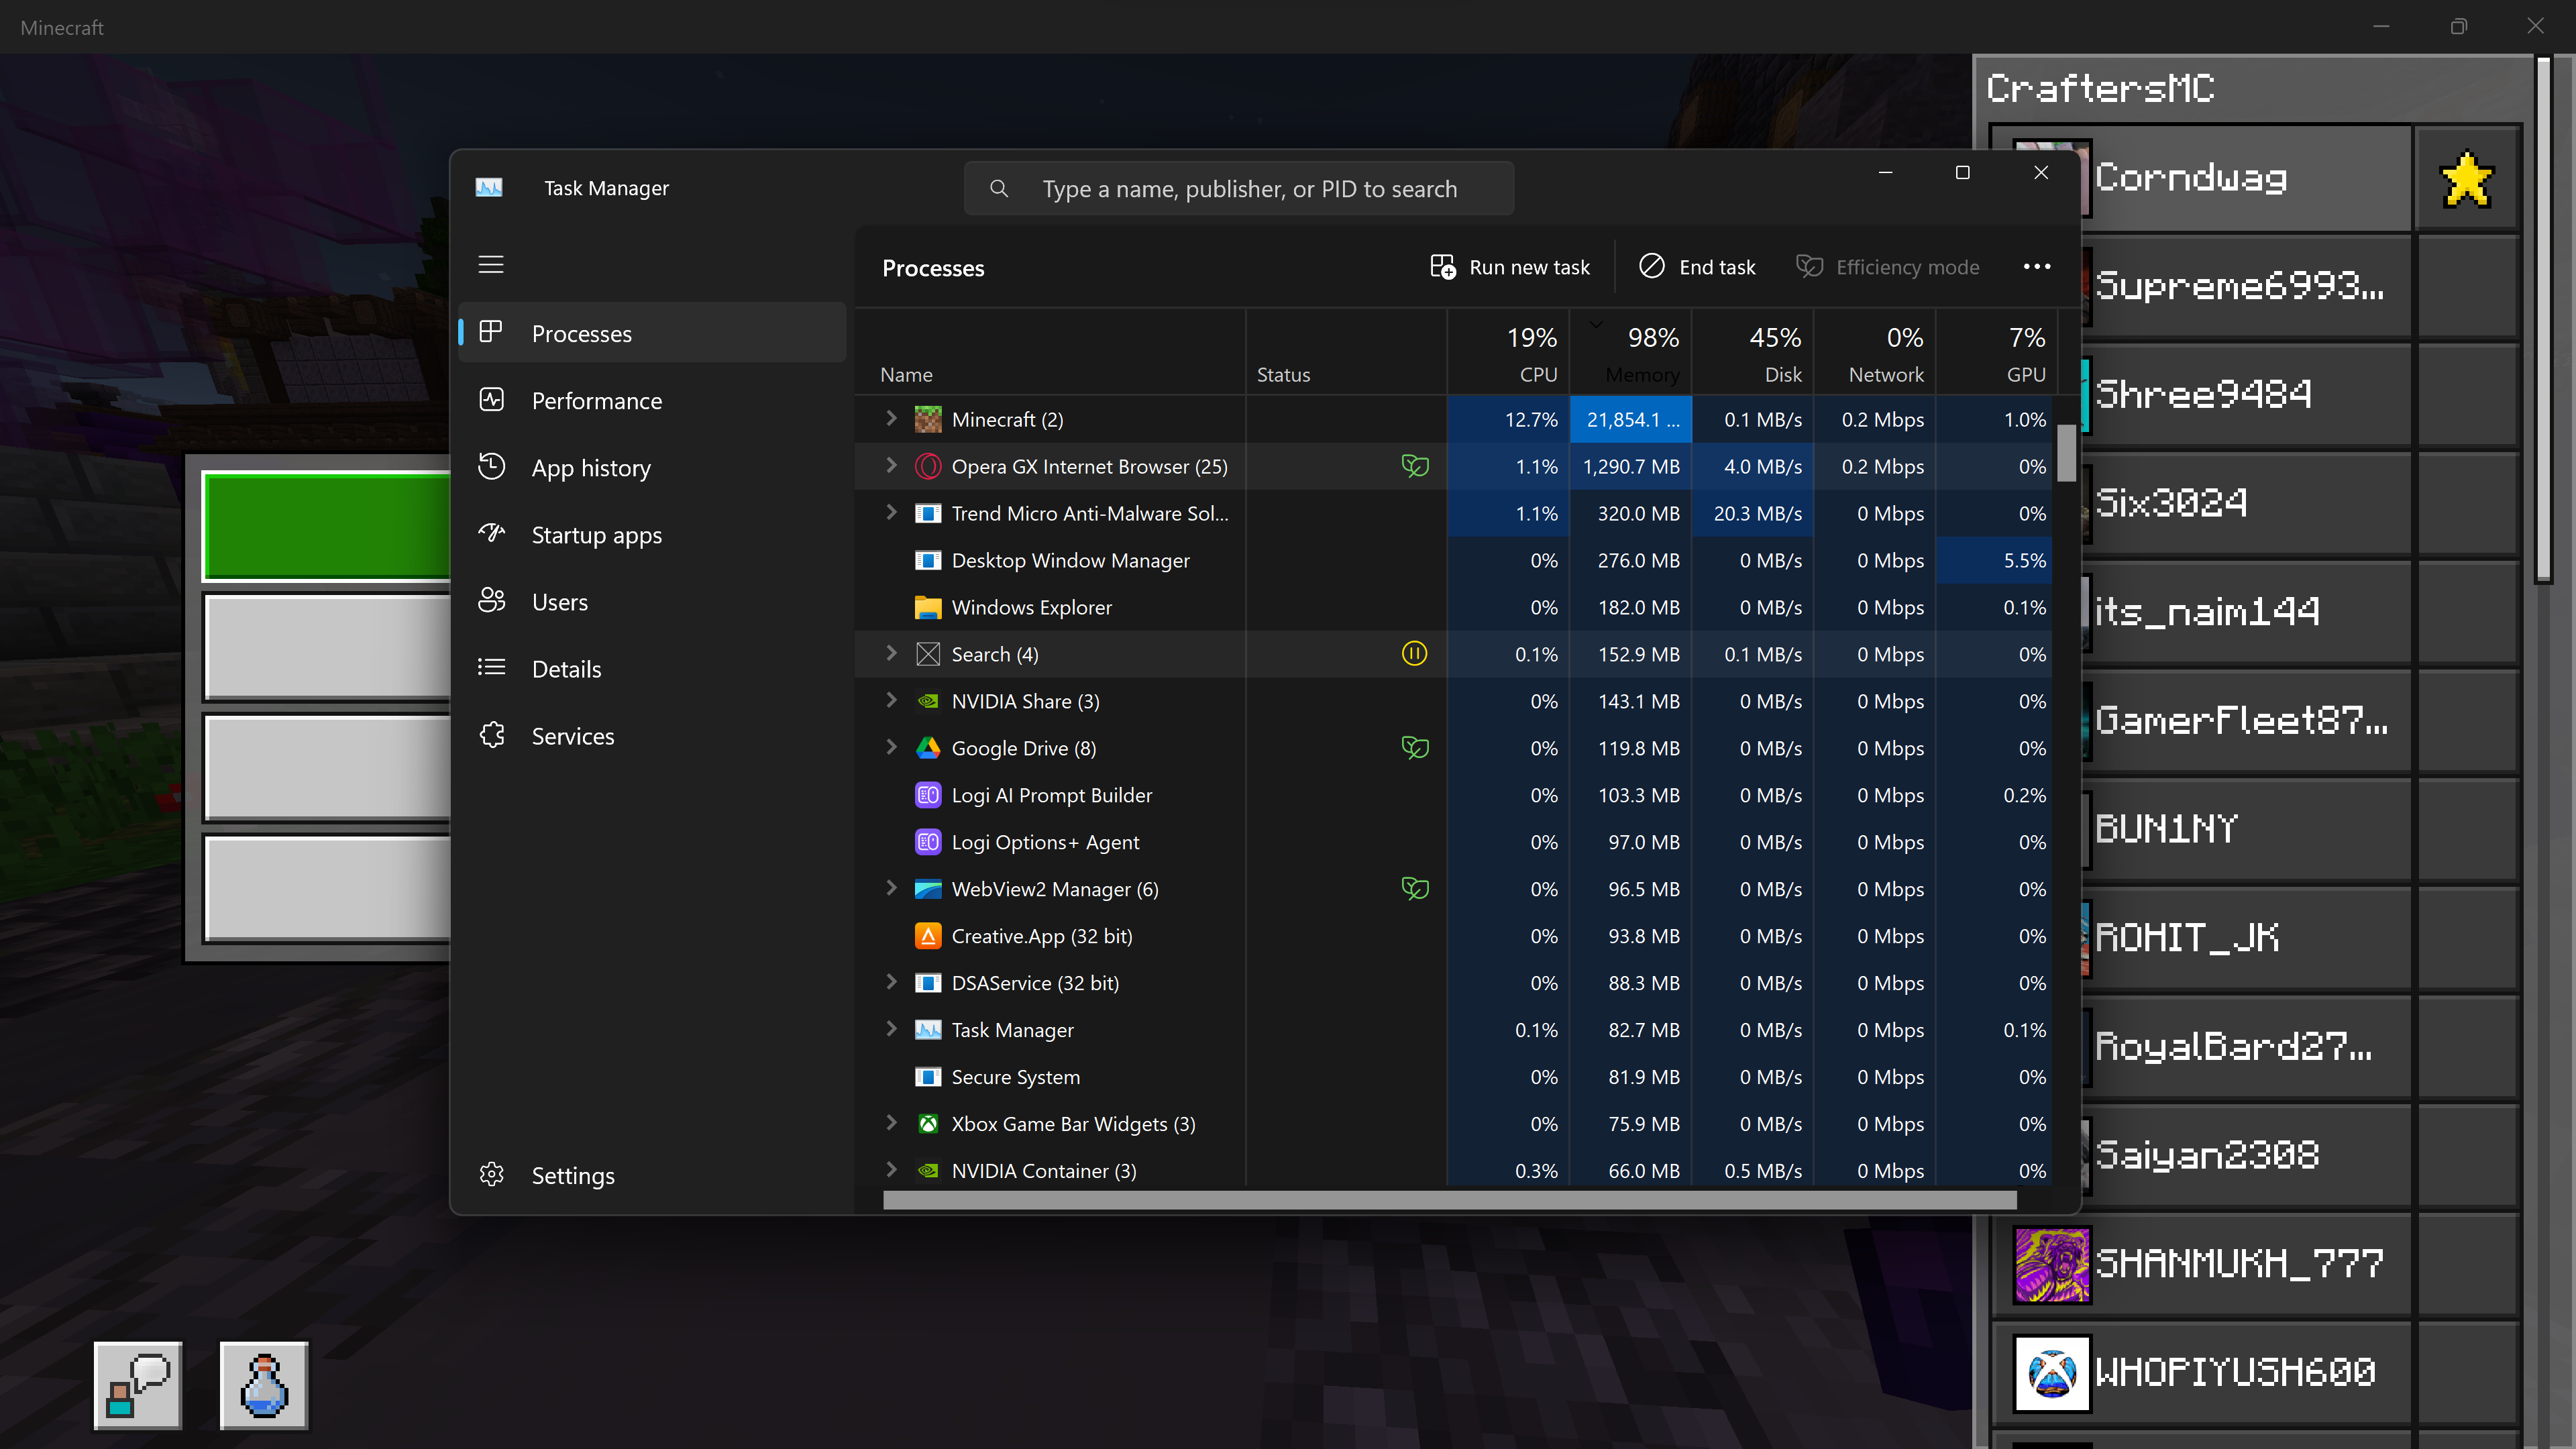Screen dimensions: 2576x1449
Task: Click the Search suspended pause status icon
Action: click(1414, 654)
